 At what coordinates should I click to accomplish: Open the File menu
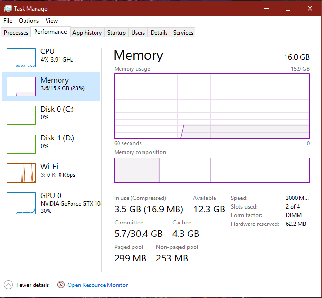click(8, 21)
